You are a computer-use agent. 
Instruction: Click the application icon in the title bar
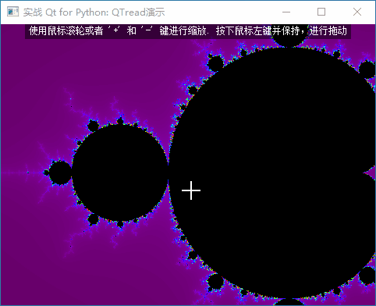(x=12, y=12)
